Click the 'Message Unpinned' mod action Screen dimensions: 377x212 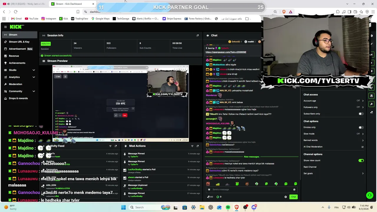(161, 187)
